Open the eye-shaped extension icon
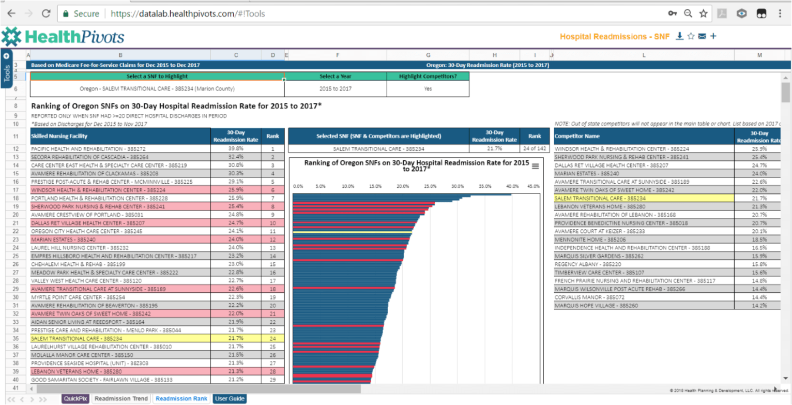 [742, 14]
